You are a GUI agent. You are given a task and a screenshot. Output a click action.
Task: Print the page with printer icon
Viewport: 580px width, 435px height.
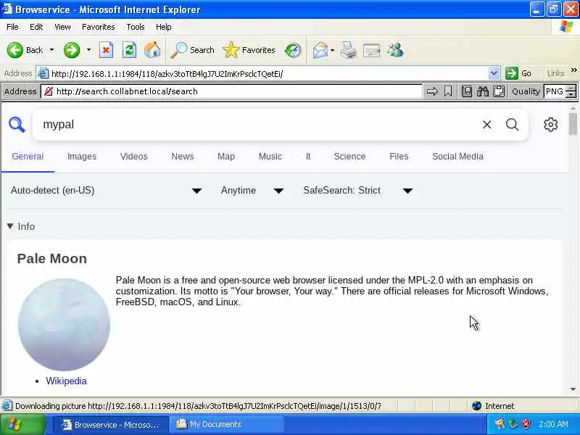point(349,50)
